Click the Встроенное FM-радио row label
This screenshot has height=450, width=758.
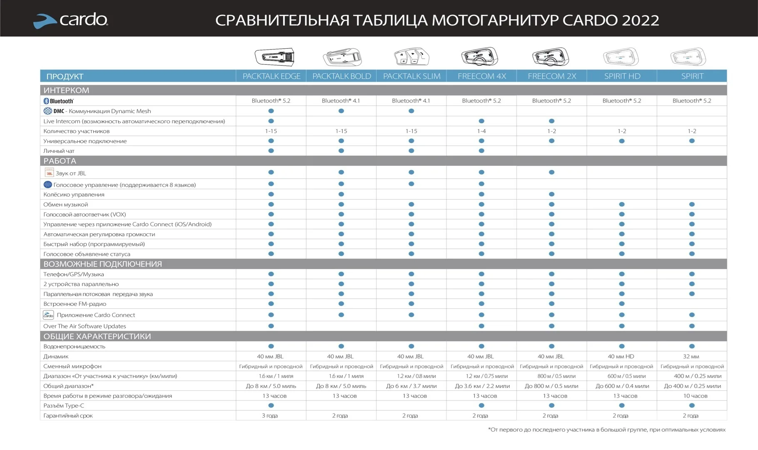click(75, 304)
